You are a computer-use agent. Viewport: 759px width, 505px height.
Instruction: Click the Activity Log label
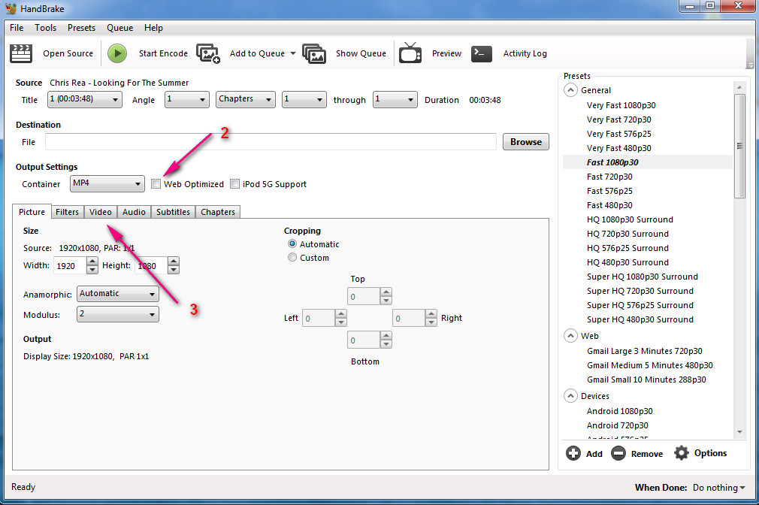pyautogui.click(x=525, y=53)
